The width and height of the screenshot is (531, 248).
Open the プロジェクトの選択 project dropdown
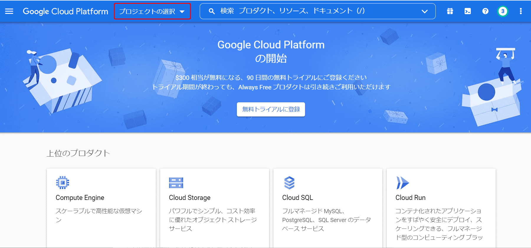(x=152, y=11)
